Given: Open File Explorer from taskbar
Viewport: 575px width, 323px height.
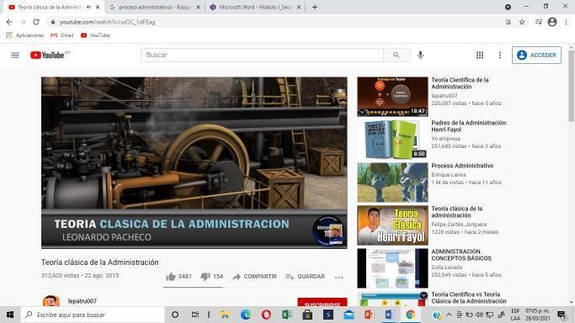Looking at the screenshot, I should coord(225,315).
